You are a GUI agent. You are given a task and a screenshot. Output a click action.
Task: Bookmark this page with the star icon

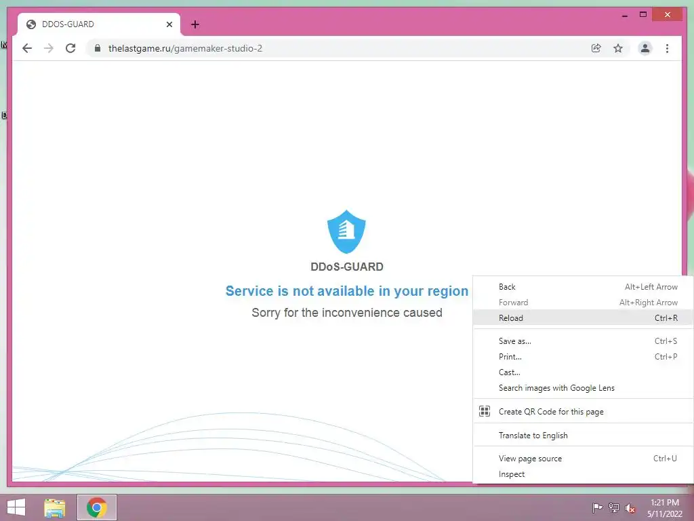click(618, 48)
